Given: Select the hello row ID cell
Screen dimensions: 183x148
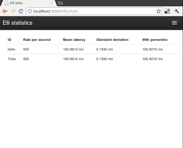Looking at the screenshot, I should pos(12,49).
